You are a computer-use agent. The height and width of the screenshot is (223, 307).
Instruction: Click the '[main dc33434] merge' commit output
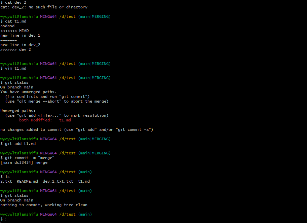pos(24,162)
